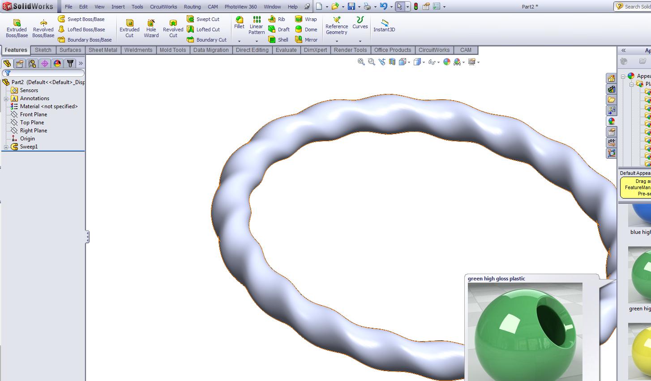Select Material <not specified> item
651x381 pixels.
pos(44,106)
